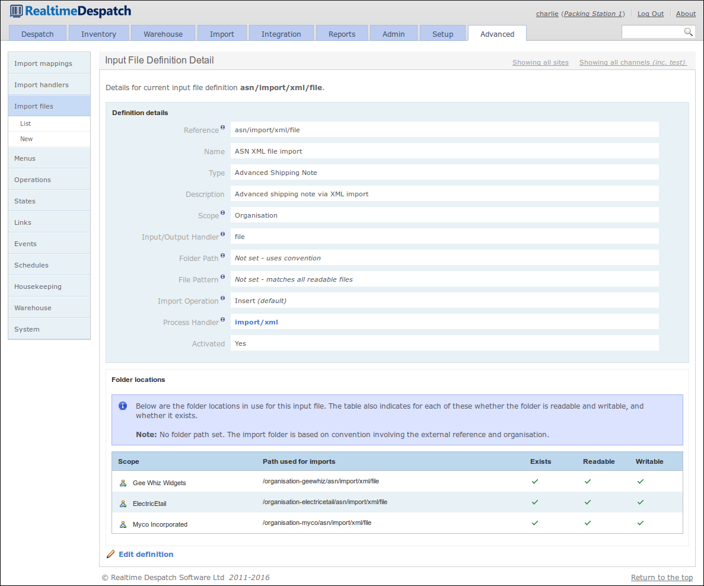Open the Integration tab
Screen dimensions: 704x586
(x=281, y=34)
